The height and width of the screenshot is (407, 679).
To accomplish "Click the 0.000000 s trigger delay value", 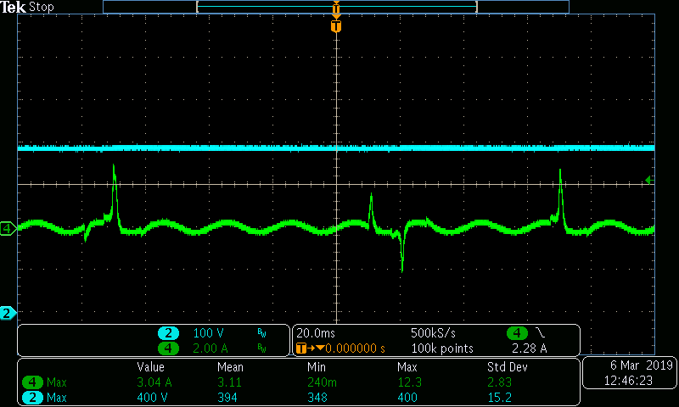I will [355, 348].
